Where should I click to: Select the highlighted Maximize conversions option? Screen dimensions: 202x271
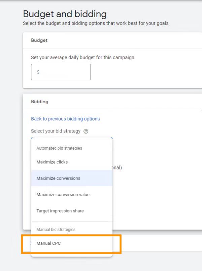[x=58, y=178]
